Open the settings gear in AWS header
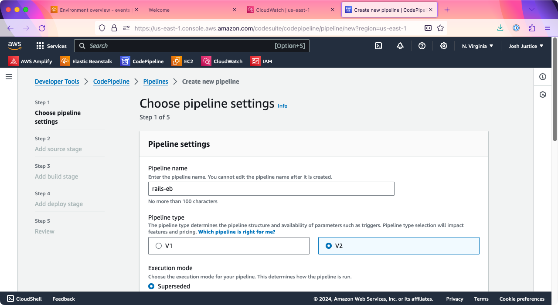 click(444, 46)
